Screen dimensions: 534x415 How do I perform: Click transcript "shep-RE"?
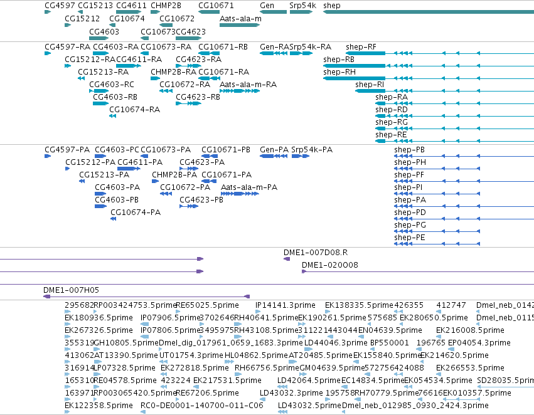tap(391, 135)
